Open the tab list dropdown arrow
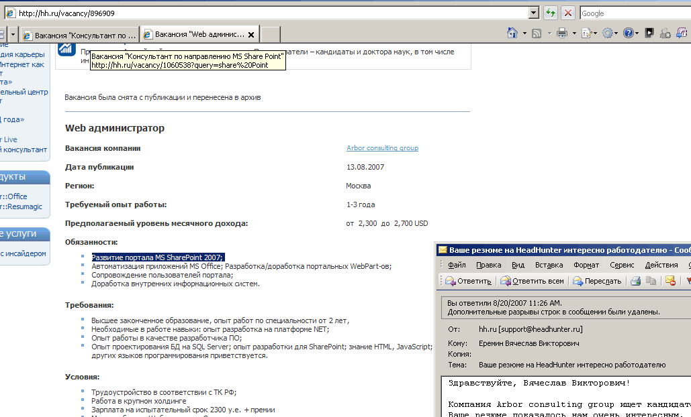This screenshot has height=417, width=691. 13,34
